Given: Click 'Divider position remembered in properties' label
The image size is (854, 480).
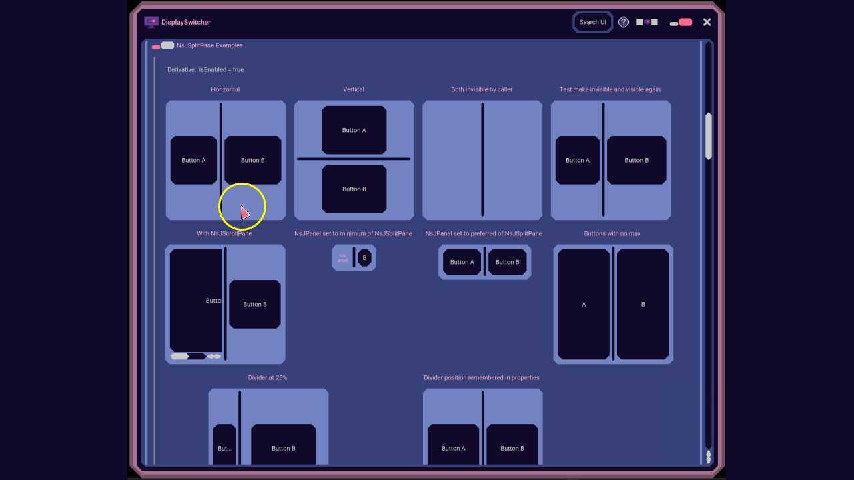Looking at the screenshot, I should [x=482, y=377].
